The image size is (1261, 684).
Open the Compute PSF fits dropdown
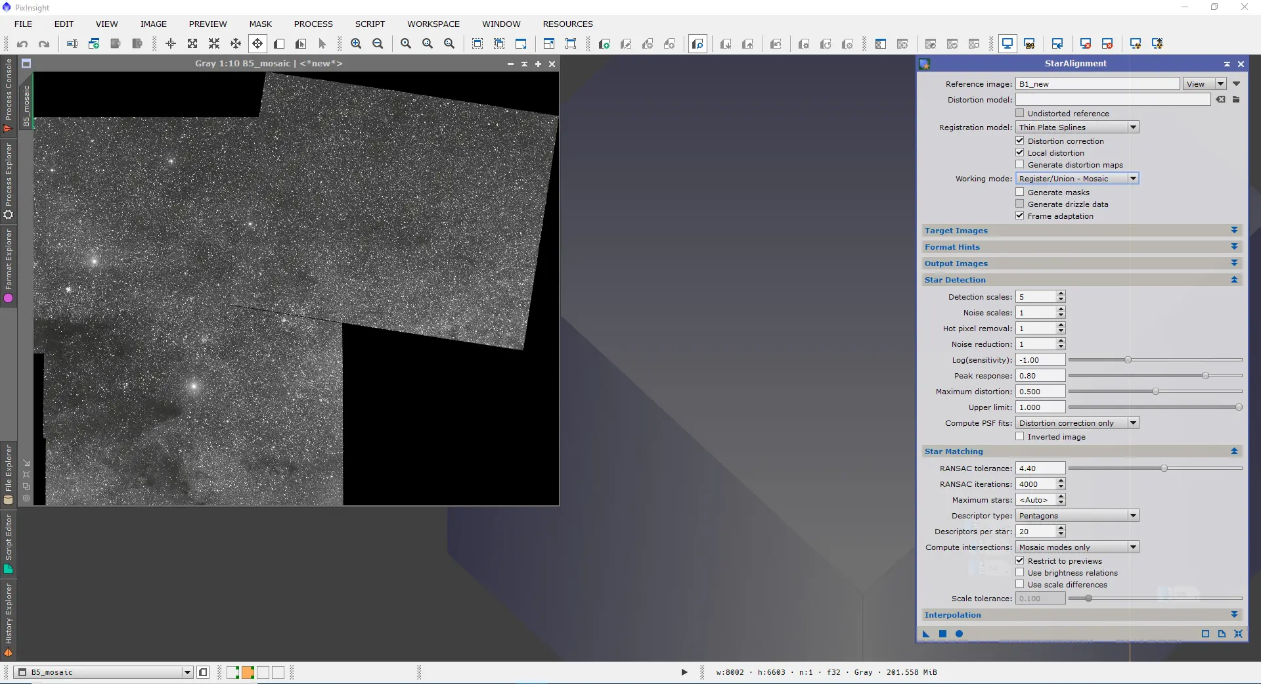point(1077,423)
